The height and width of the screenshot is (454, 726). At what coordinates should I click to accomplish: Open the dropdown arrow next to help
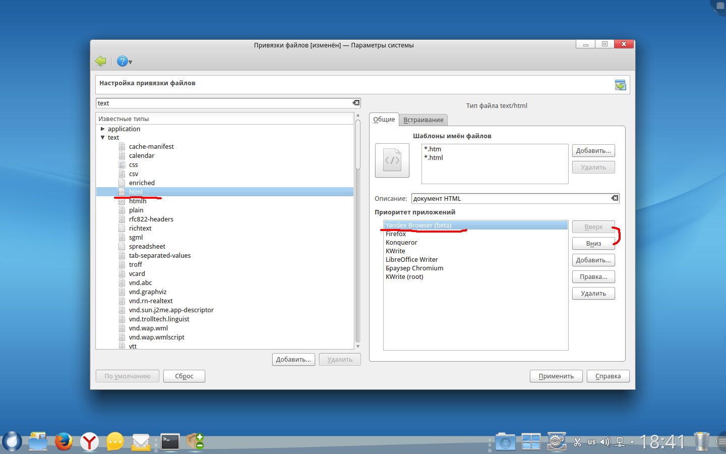point(131,62)
